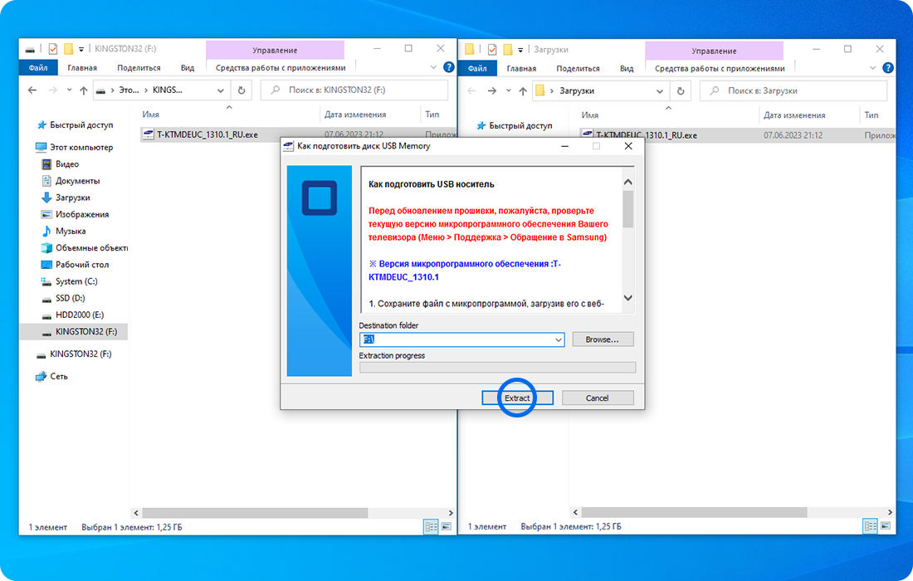Select Сеть in the sidebar
Image resolution: width=913 pixels, height=581 pixels.
[51, 377]
